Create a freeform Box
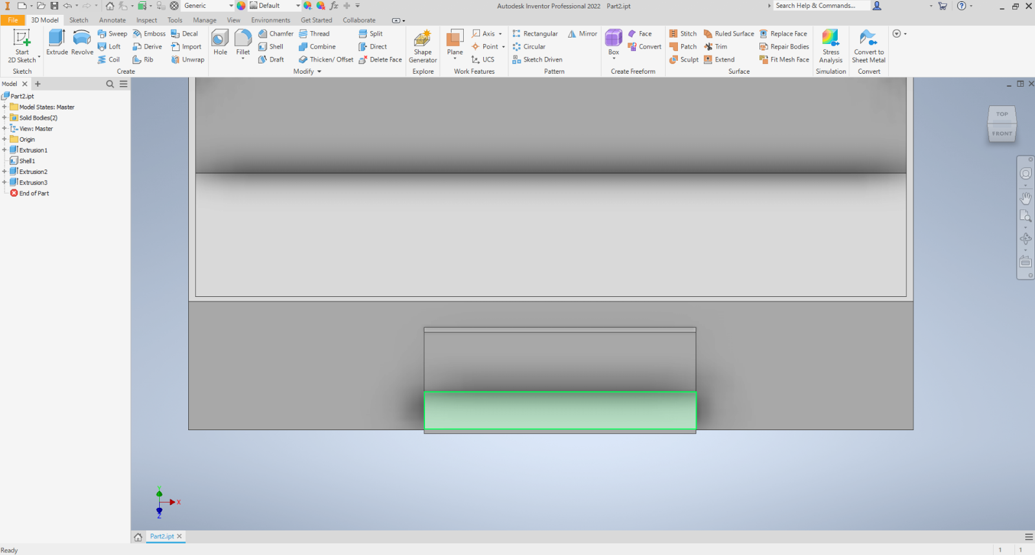The width and height of the screenshot is (1035, 555). pos(613,42)
